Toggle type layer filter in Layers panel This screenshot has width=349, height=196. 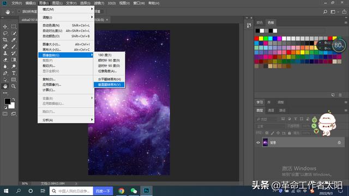tap(296, 119)
